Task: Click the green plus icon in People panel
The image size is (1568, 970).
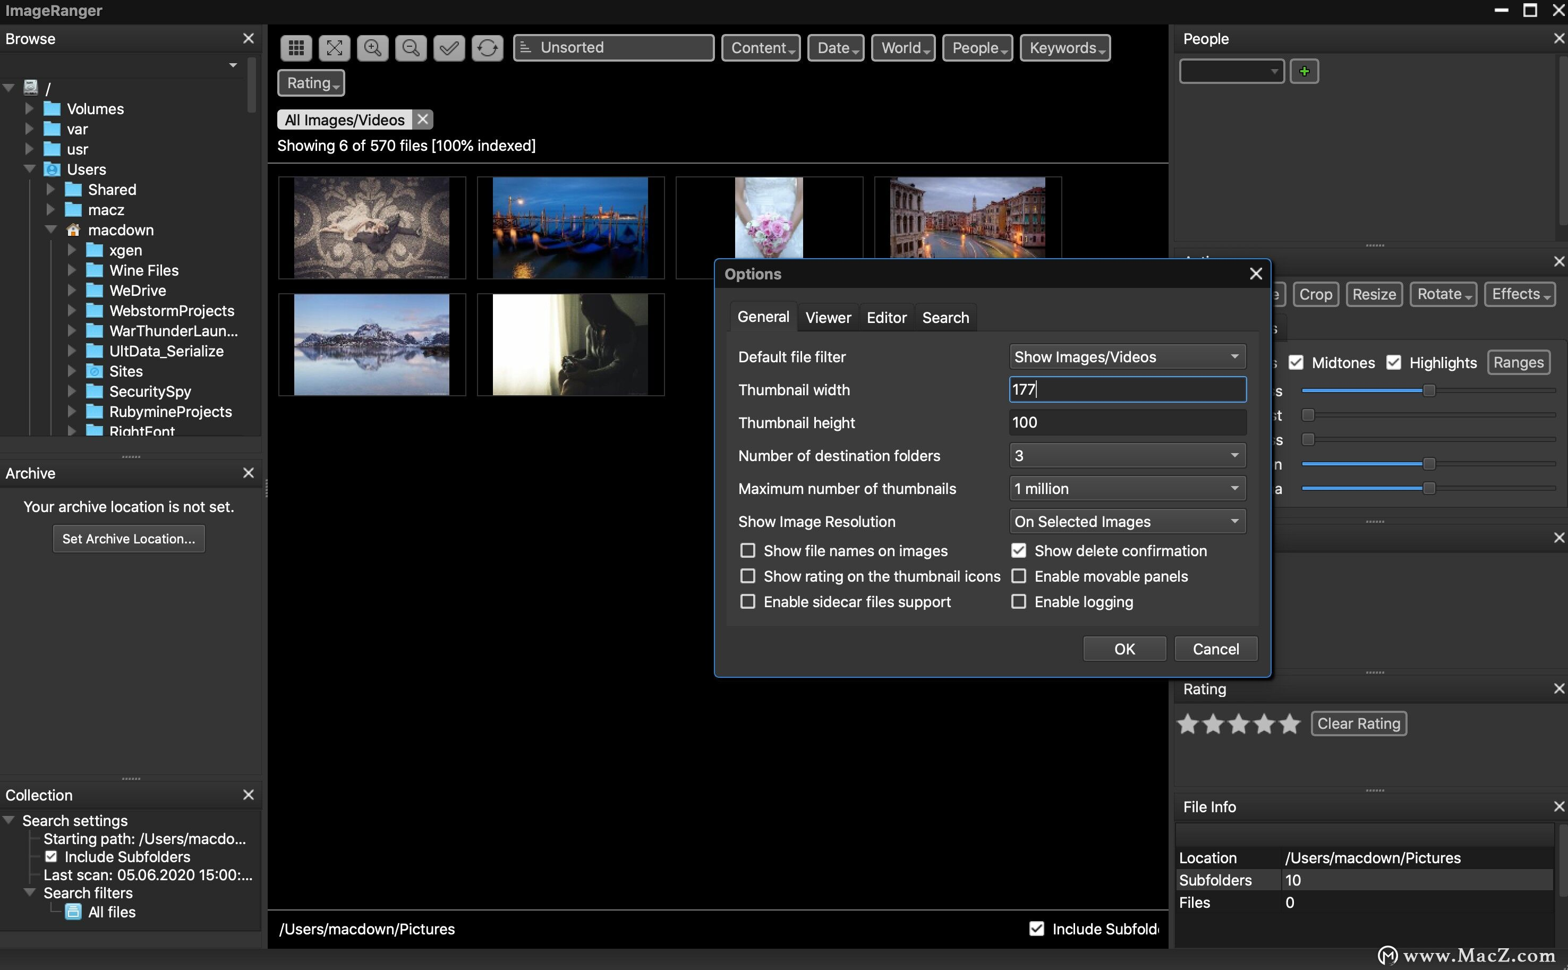Action: coord(1305,71)
